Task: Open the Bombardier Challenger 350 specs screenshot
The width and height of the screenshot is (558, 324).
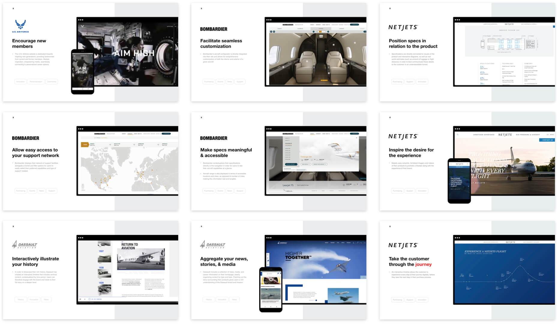Action: [x=316, y=161]
